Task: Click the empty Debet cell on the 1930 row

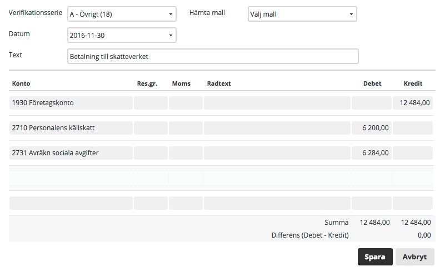Action: (372, 103)
